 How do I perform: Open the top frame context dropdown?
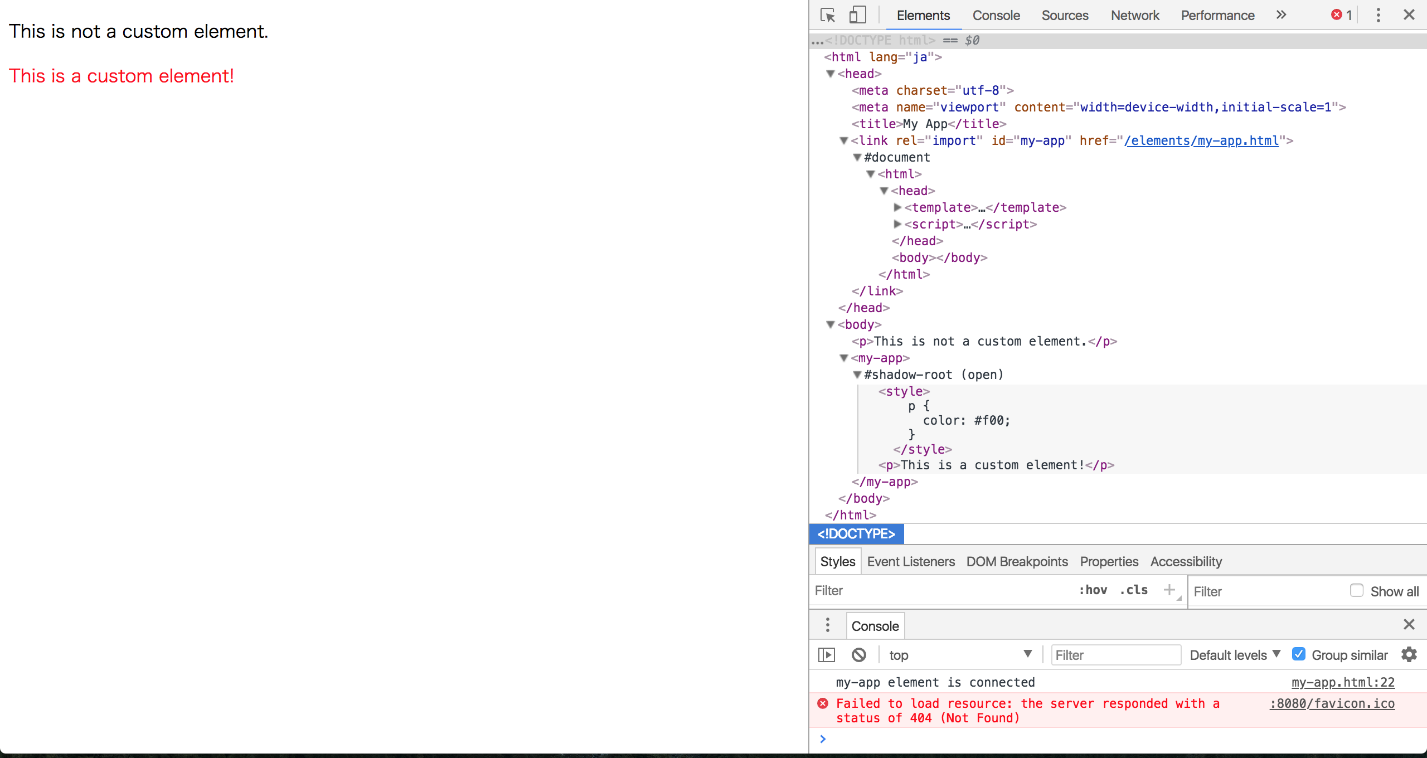click(x=956, y=655)
